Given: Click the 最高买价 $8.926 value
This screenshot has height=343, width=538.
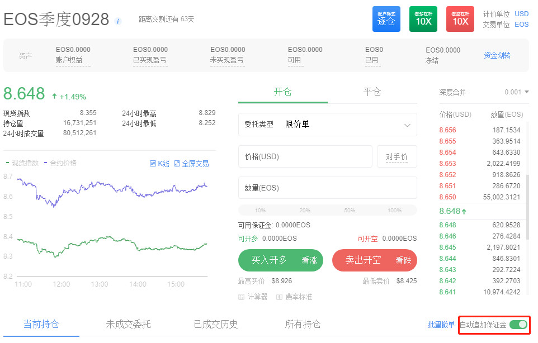Looking at the screenshot, I should coord(282,282).
